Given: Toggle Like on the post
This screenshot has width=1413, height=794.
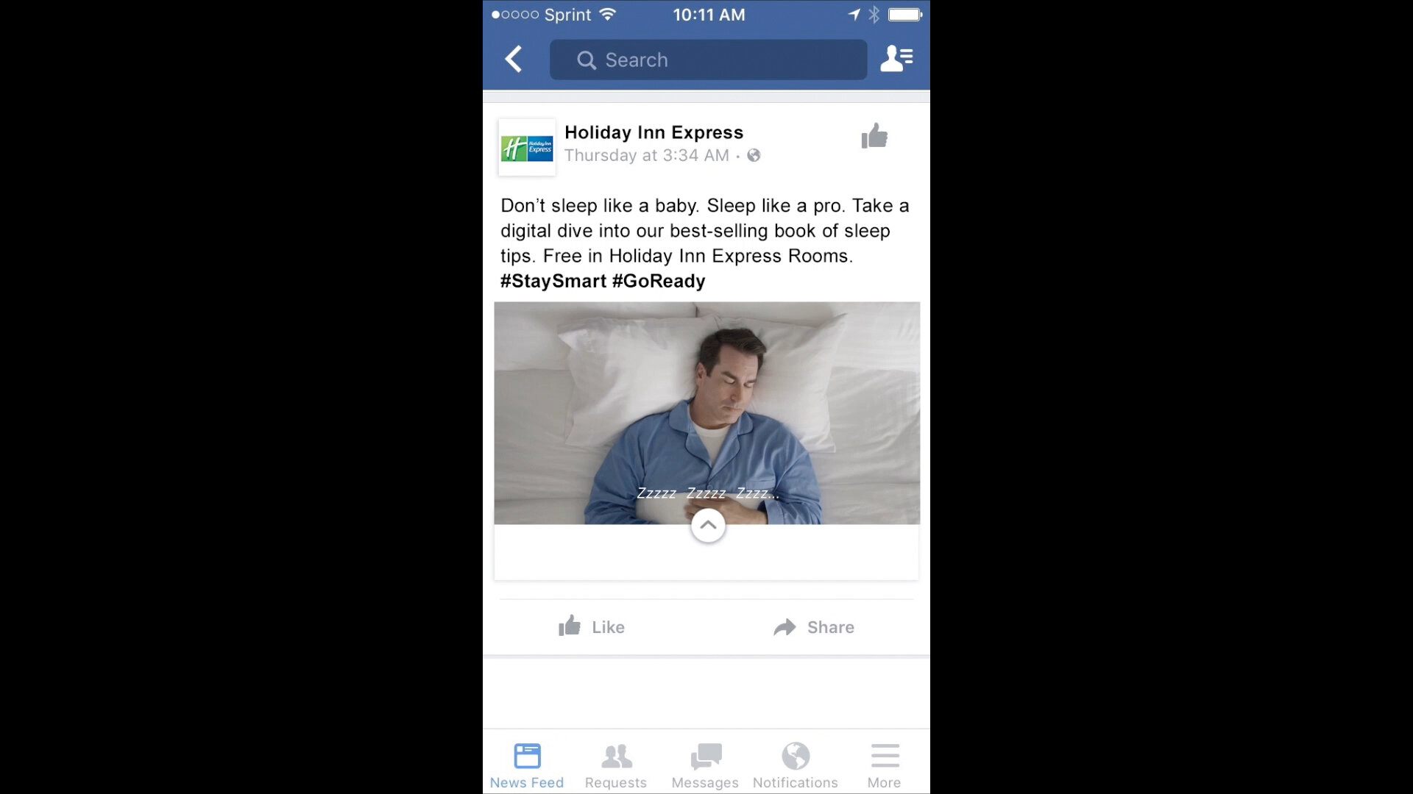Looking at the screenshot, I should click(591, 626).
